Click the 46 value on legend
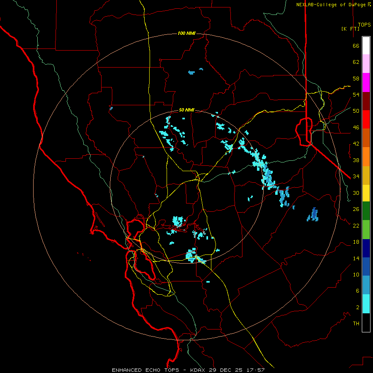373x373 pixels. [356, 128]
